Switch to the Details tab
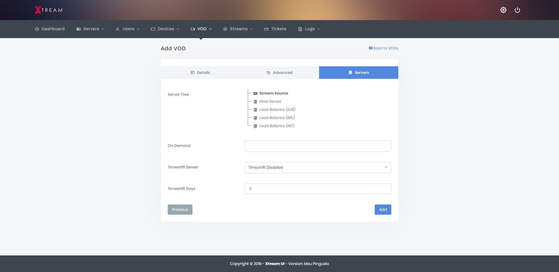This screenshot has height=272, width=559. pos(200,72)
